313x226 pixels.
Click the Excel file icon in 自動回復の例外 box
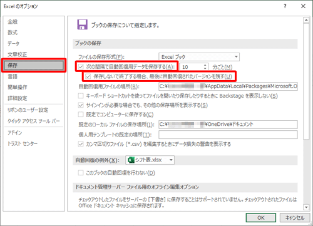(x=131, y=160)
